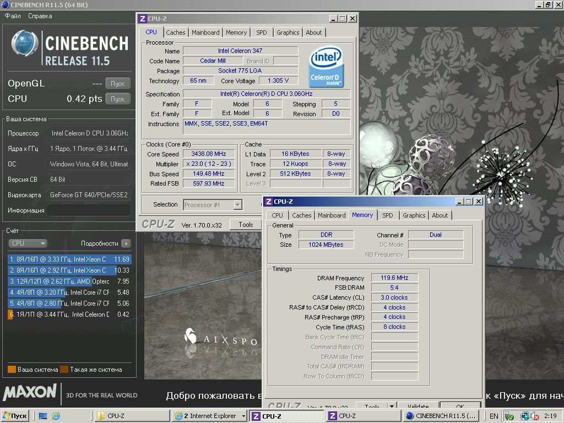
Task: Click OK in the front CPU-Z window
Action: (460, 406)
